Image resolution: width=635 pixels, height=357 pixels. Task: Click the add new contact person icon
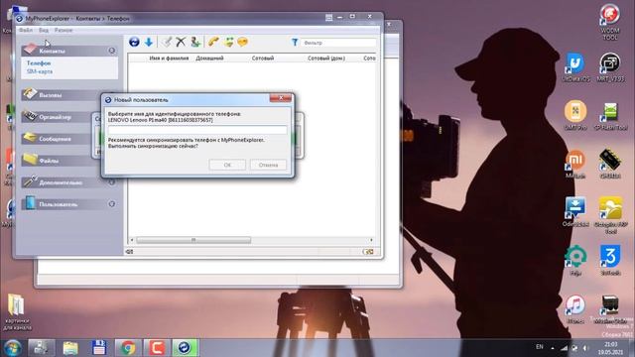tap(195, 42)
